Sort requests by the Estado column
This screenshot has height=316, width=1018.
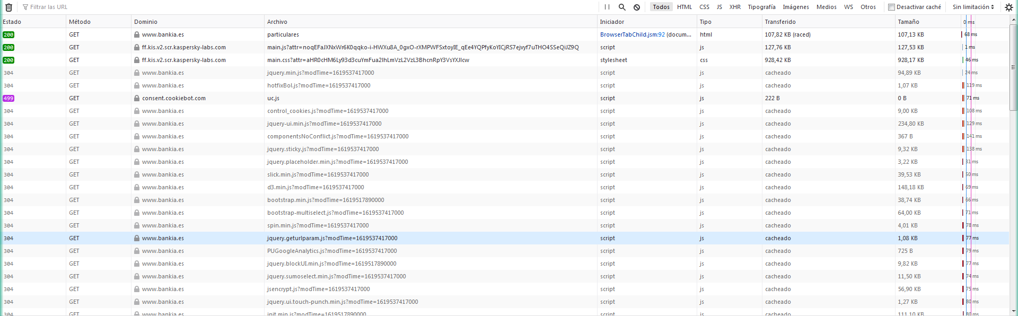pos(12,22)
